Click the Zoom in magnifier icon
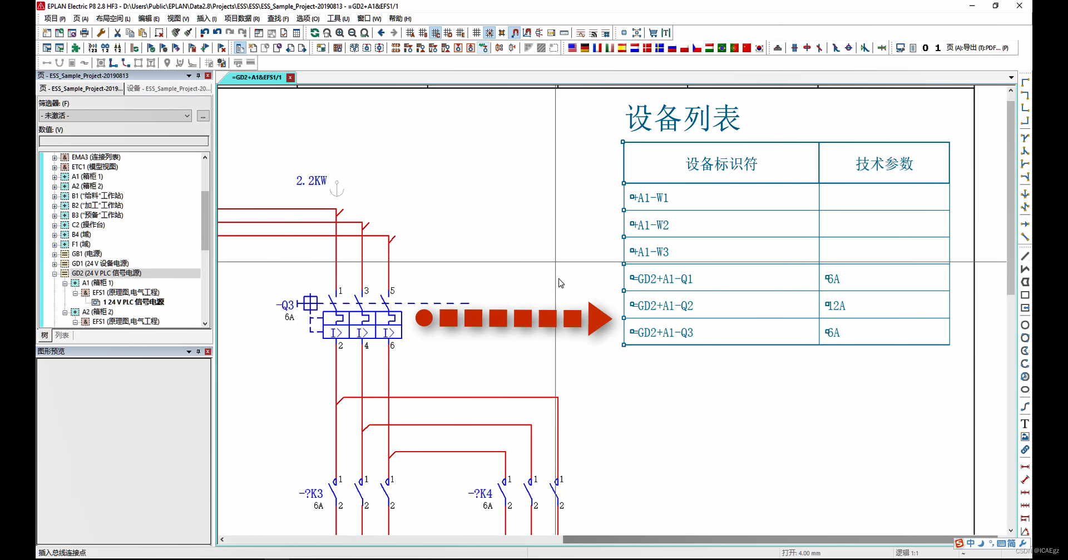 coord(339,33)
